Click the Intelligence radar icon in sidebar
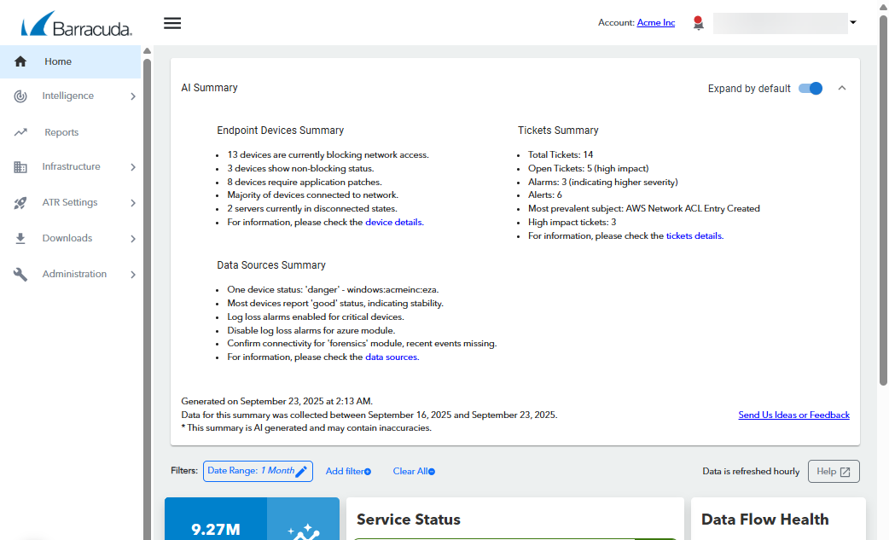 point(20,96)
